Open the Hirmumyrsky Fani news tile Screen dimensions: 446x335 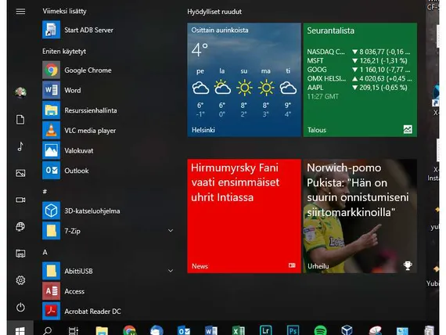pos(244,216)
